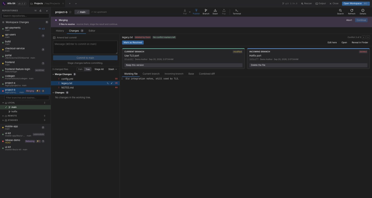
Task: Open the Branch tool in the toolbar
Action: [x=206, y=12]
